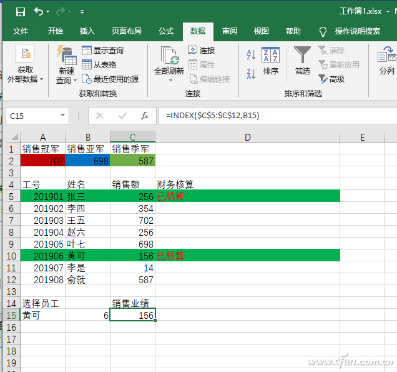Select the cell 销售业绩
Image resolution: width=397 pixels, height=372 pixels.
point(133,303)
